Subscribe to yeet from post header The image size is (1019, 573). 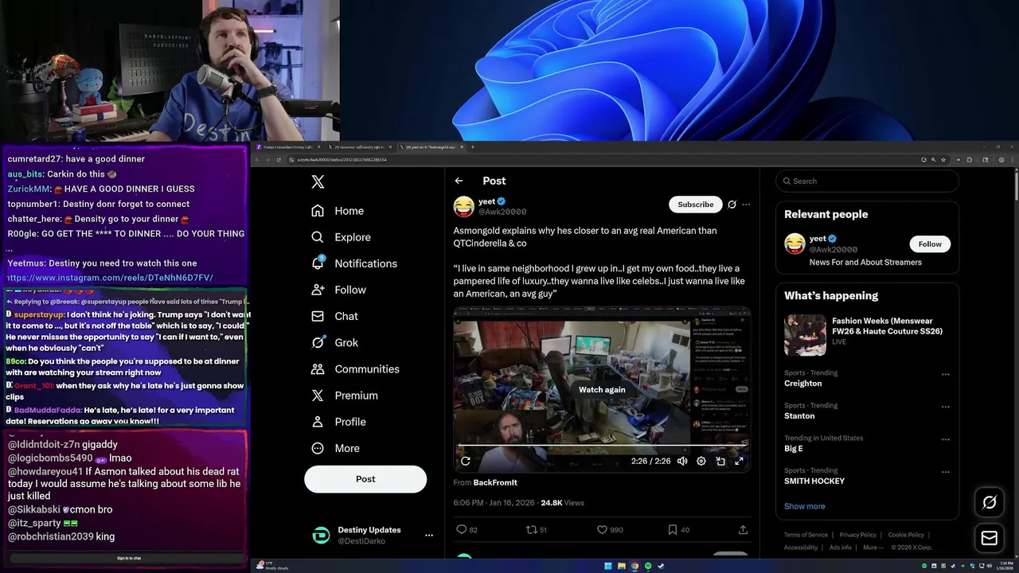(695, 205)
